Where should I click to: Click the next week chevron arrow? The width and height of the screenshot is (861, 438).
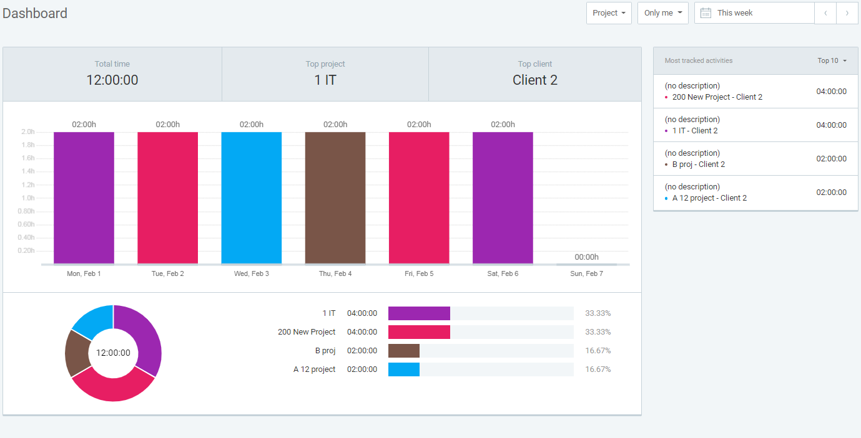(847, 12)
